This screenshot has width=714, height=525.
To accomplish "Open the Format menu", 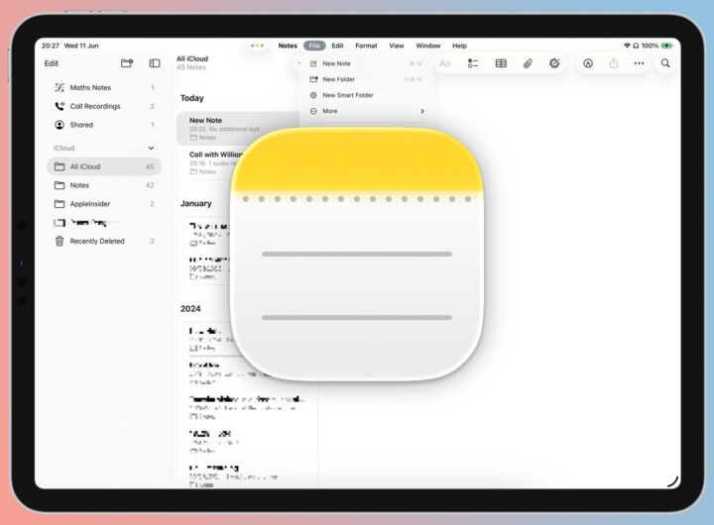I will tap(366, 46).
